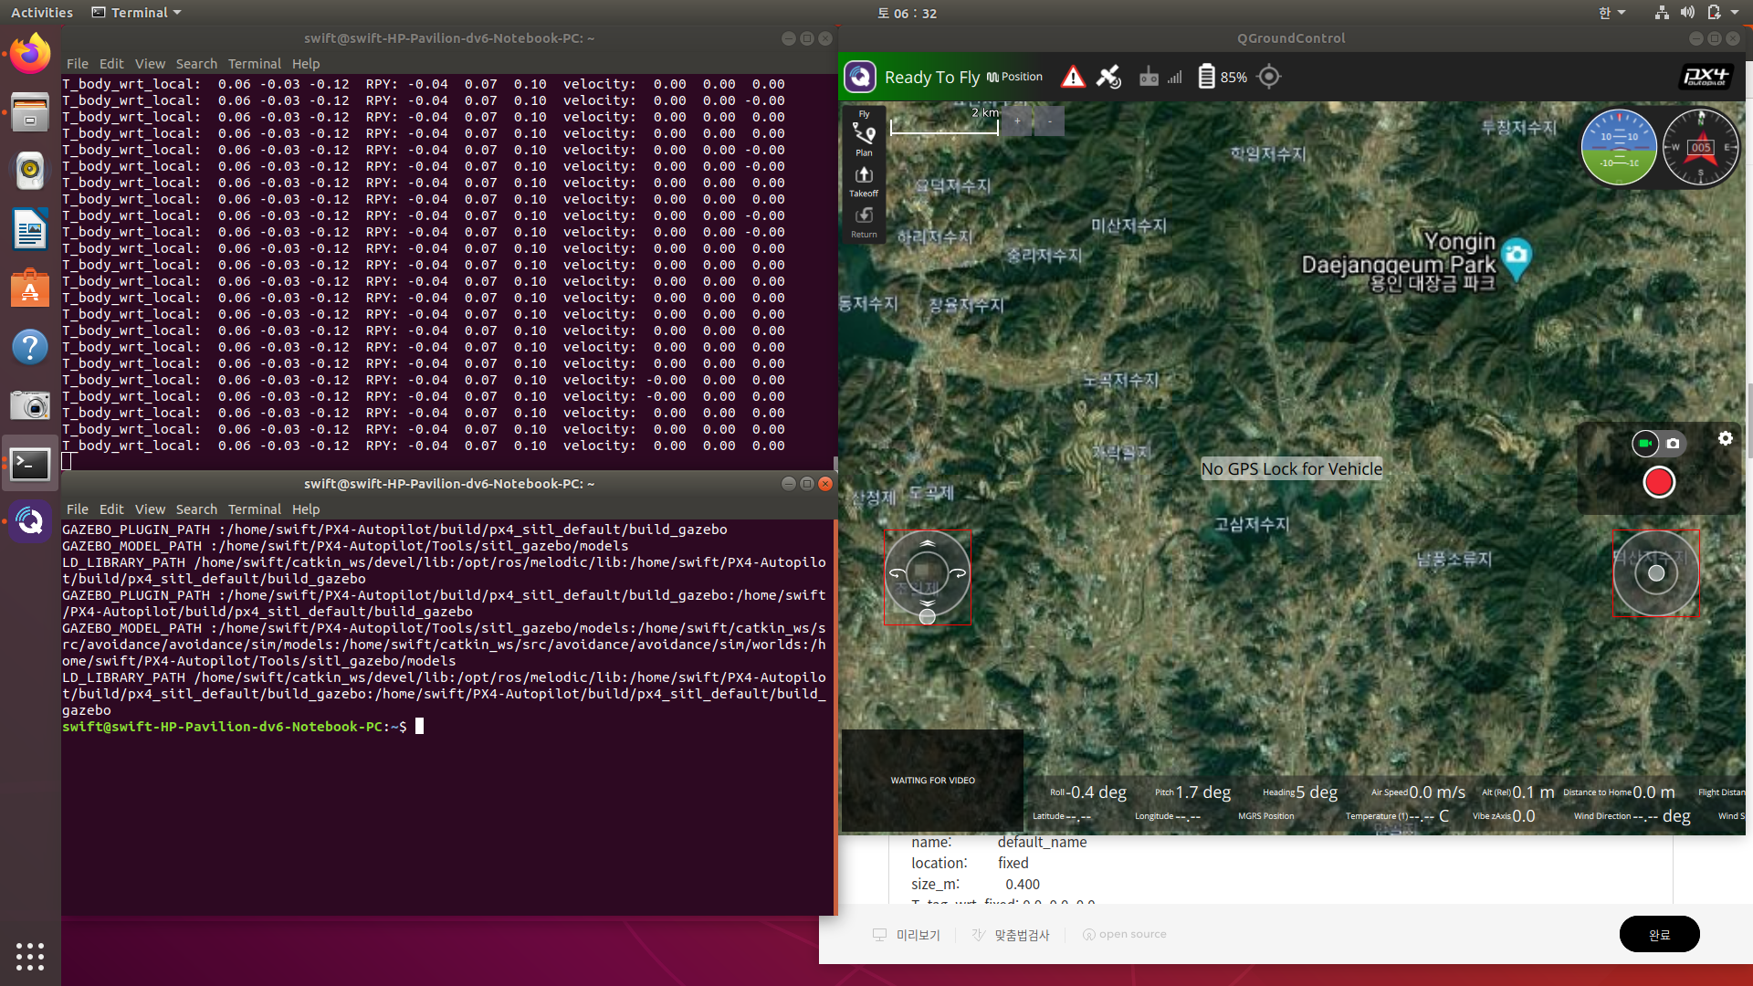Open the QGroundControl application menu icon
The image size is (1753, 986).
tap(860, 77)
